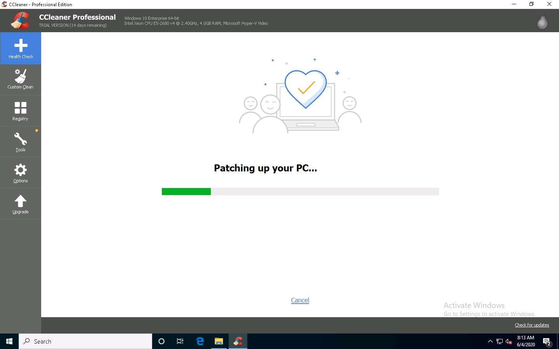The image size is (559, 349).
Task: Open the Upgrade section
Action: tap(21, 204)
